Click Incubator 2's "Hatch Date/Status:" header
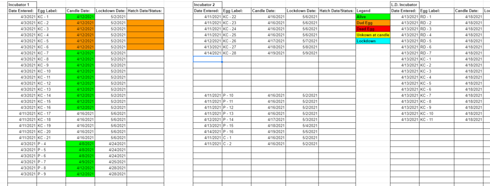The height and width of the screenshot is (186, 490). click(337, 11)
